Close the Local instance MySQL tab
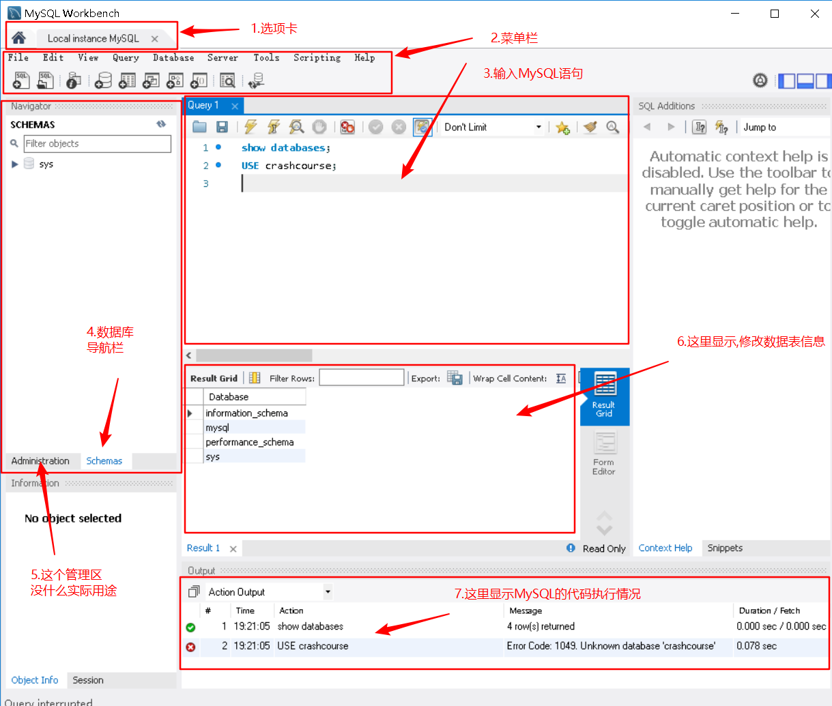Viewport: 832px width, 706px height. coord(155,39)
